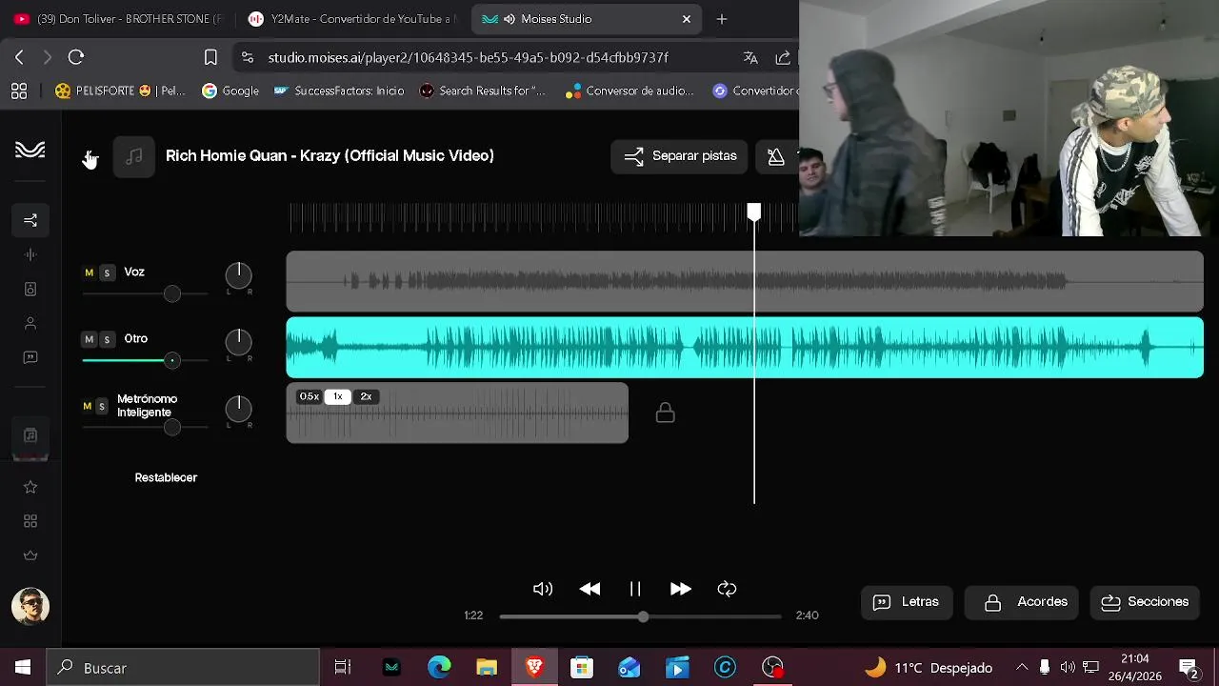
Task: Open the metronome icon button in header
Action: tap(776, 156)
